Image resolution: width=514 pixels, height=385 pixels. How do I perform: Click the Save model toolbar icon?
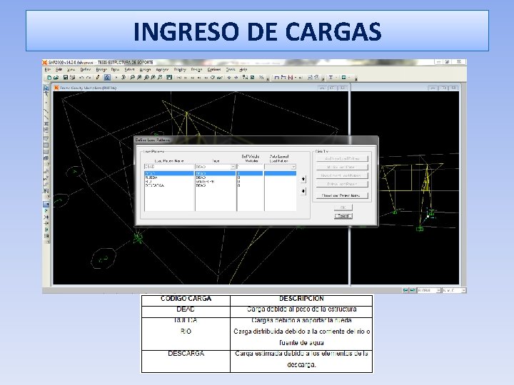pos(66,78)
